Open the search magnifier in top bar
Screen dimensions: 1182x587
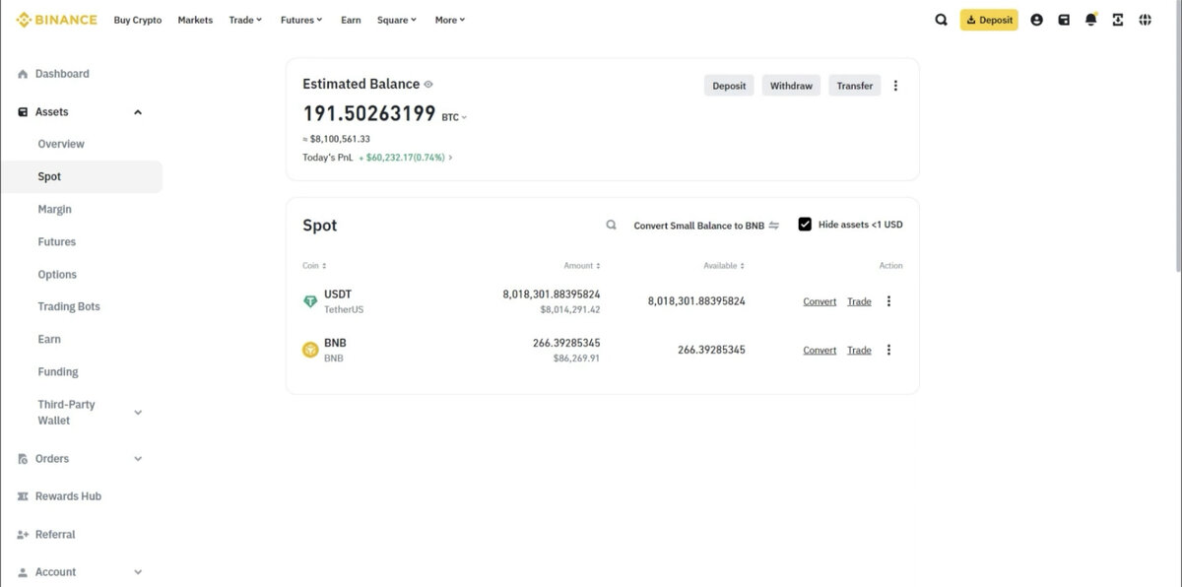click(x=942, y=20)
